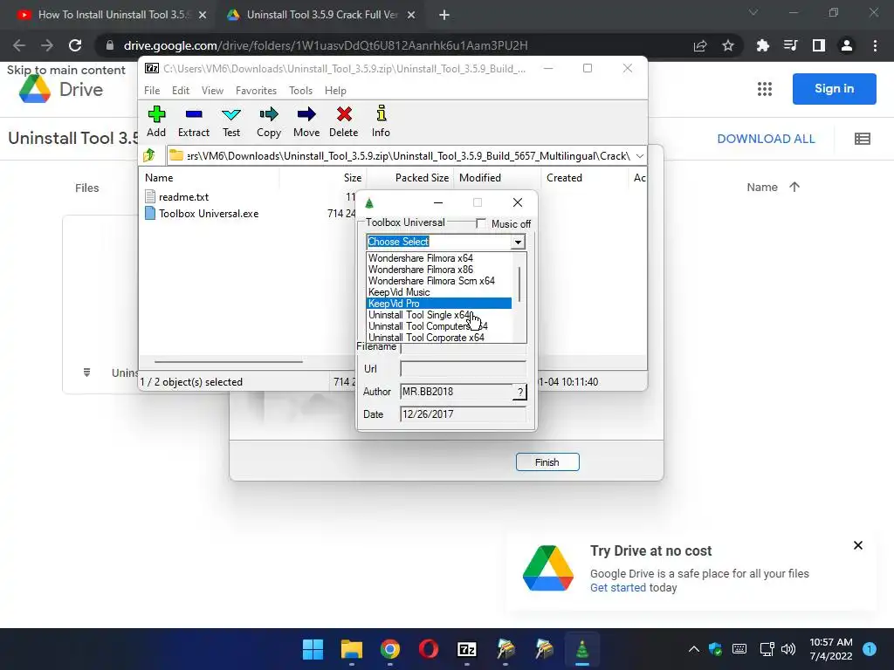Click the Delete toolbar icon in 7-Zip
Image resolution: width=894 pixels, height=670 pixels.
pos(344,121)
